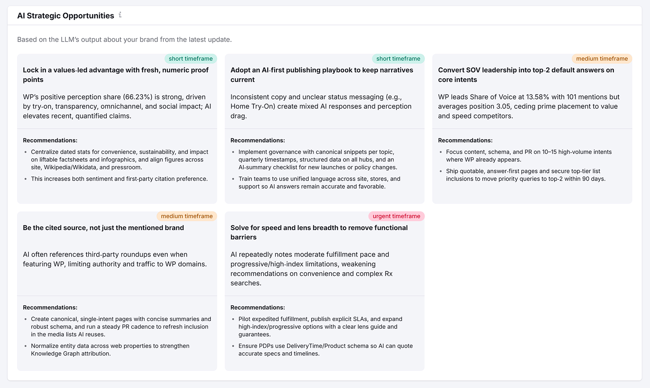650x388 pixels.
Task: Click the medium timeframe badge on cited-source card
Action: click(186, 216)
